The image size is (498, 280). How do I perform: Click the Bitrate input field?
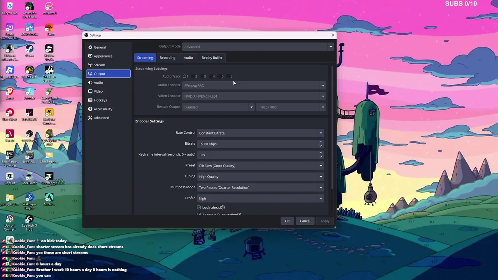[x=260, y=144]
